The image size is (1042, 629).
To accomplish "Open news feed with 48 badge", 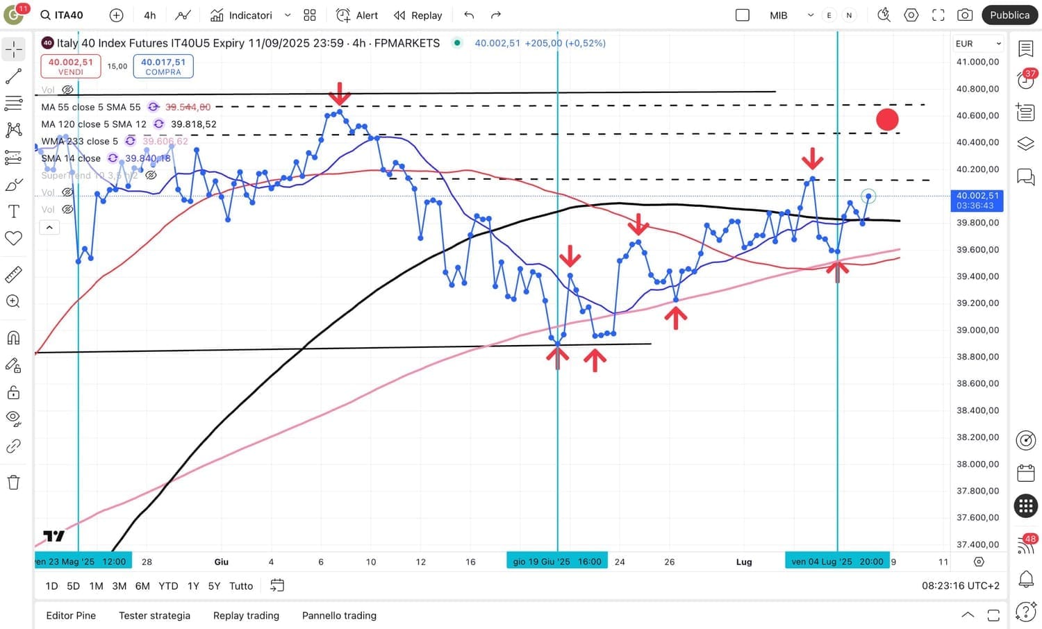I will [x=1026, y=544].
